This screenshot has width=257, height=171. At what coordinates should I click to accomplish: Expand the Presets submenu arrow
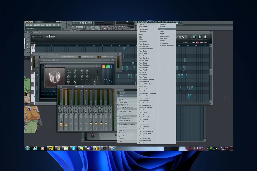(136, 100)
